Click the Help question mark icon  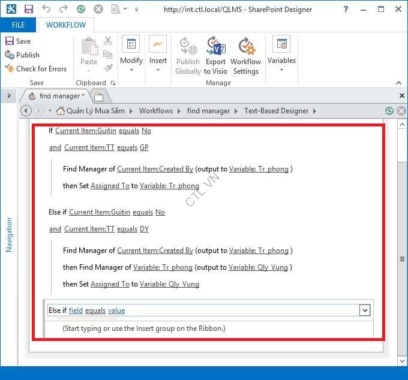tap(347, 10)
